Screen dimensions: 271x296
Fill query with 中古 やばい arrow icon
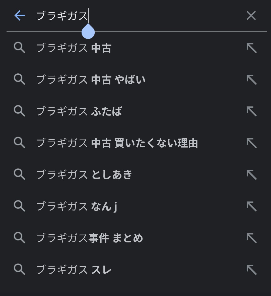pos(251,79)
